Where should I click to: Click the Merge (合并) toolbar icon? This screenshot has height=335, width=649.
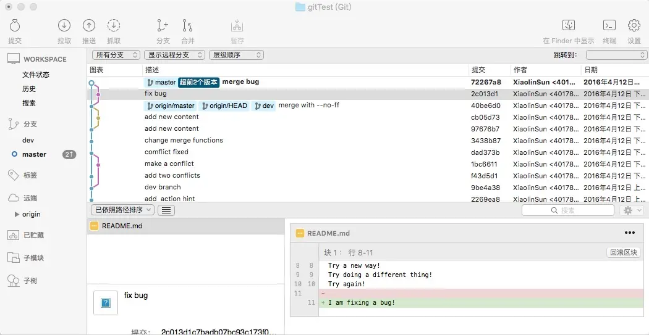[x=187, y=25]
